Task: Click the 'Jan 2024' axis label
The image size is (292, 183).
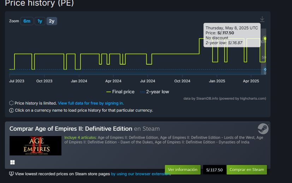Action: [79, 81]
